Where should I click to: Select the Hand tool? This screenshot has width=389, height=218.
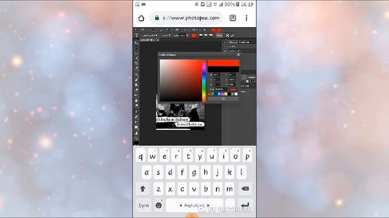click(136, 133)
